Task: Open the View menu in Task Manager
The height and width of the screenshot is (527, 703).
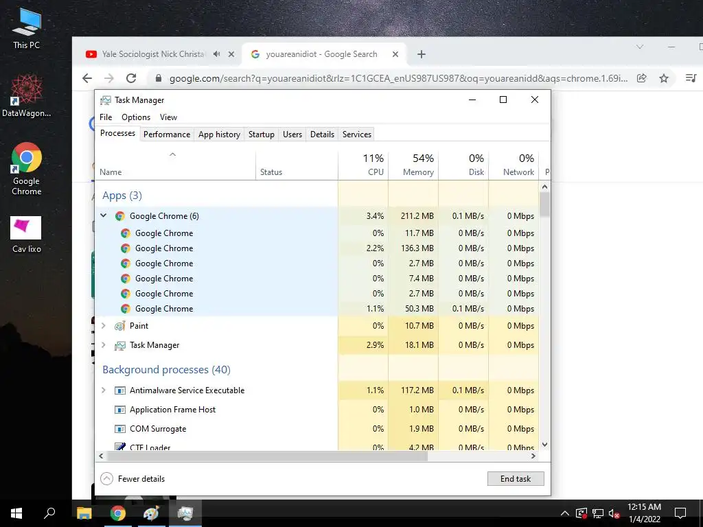Action: 169,117
